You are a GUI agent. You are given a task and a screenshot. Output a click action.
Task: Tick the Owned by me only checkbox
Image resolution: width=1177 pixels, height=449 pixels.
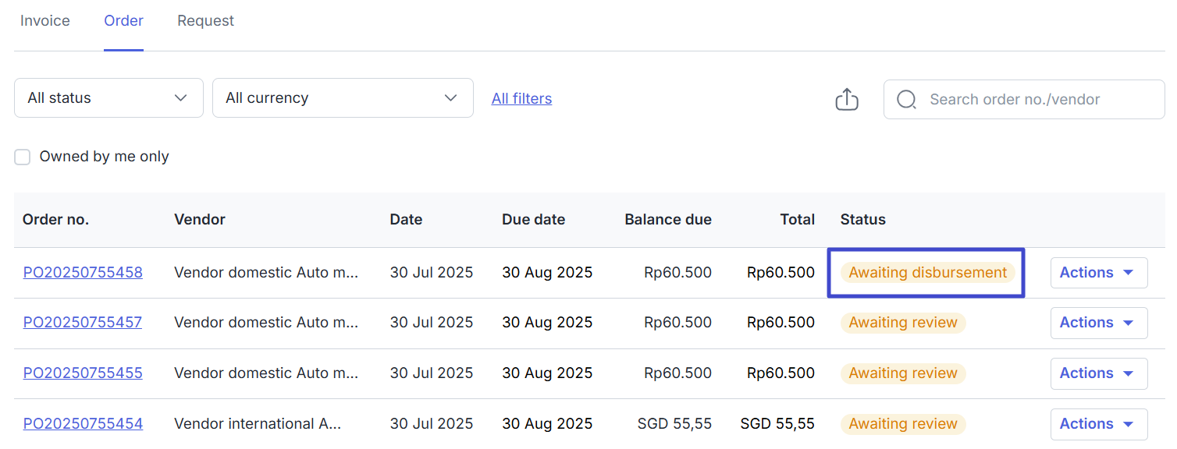23,157
